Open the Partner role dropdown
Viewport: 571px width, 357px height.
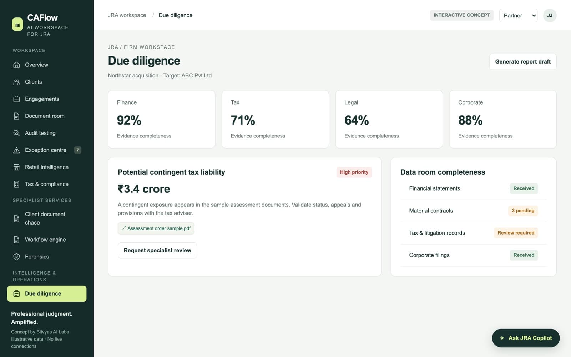[518, 16]
